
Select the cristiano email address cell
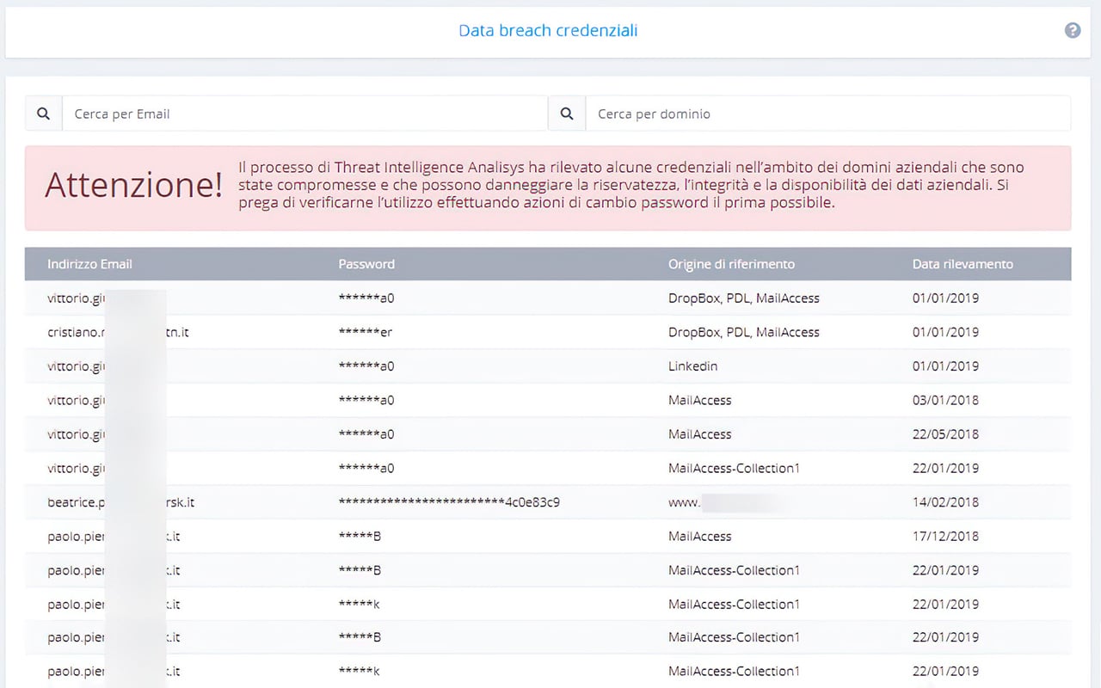pos(118,332)
